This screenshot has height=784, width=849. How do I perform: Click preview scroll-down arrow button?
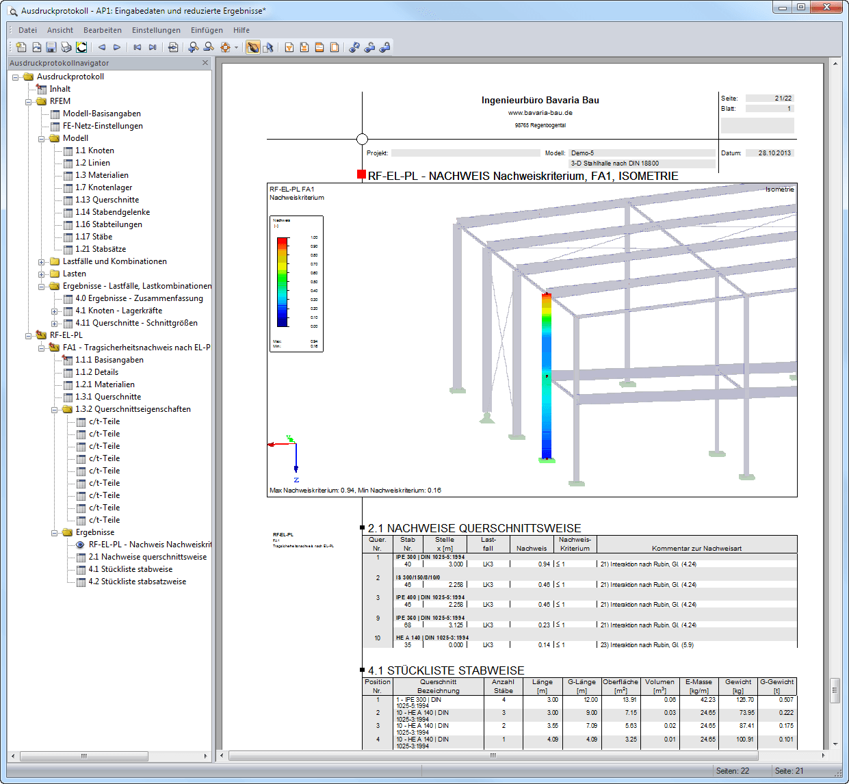coord(835,744)
